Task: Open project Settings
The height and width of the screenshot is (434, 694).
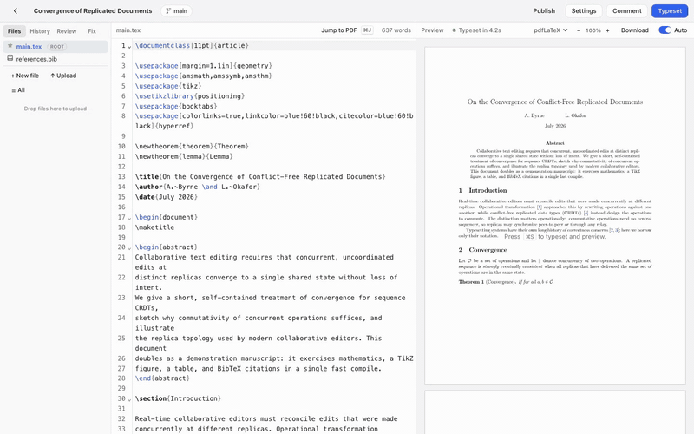Action: point(583,10)
